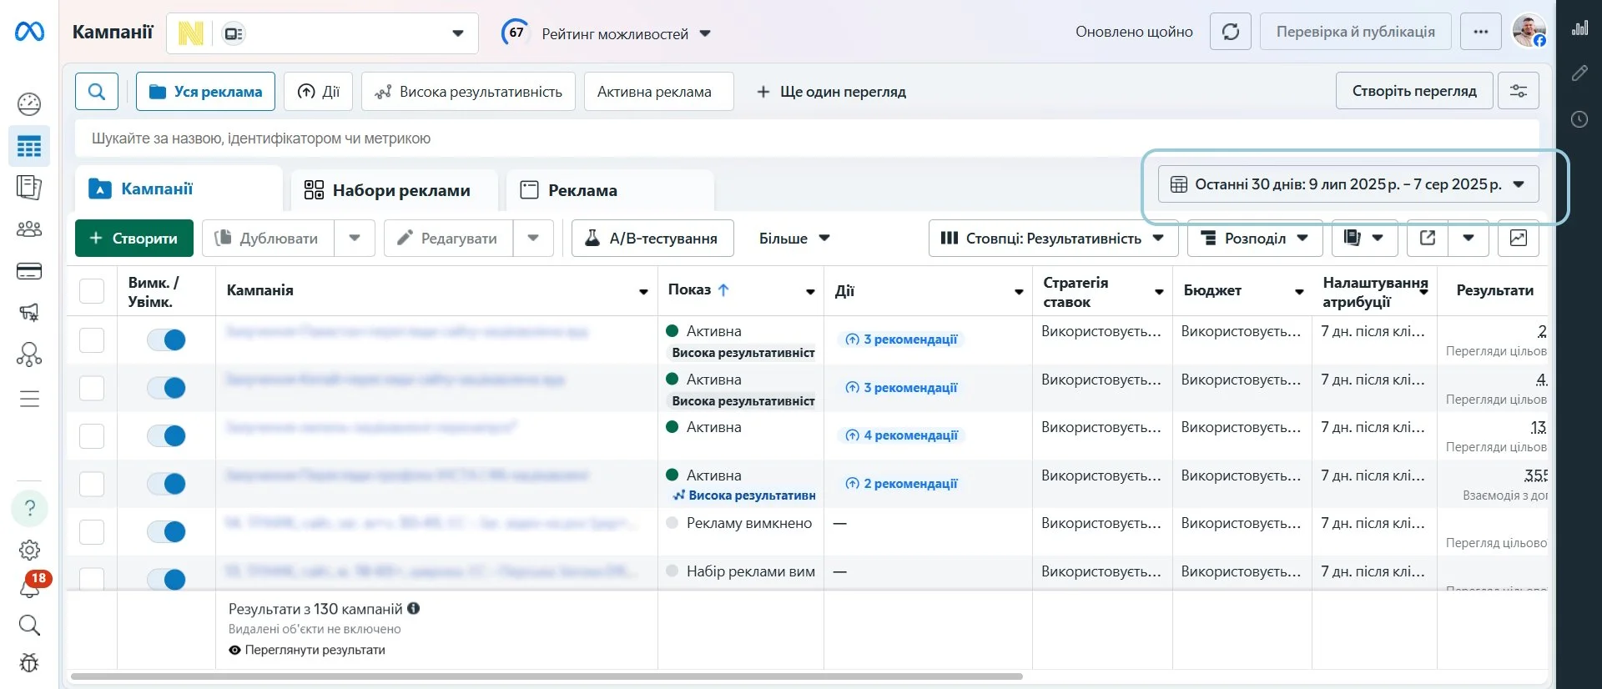Open the billing card icon in sidebar

point(29,272)
